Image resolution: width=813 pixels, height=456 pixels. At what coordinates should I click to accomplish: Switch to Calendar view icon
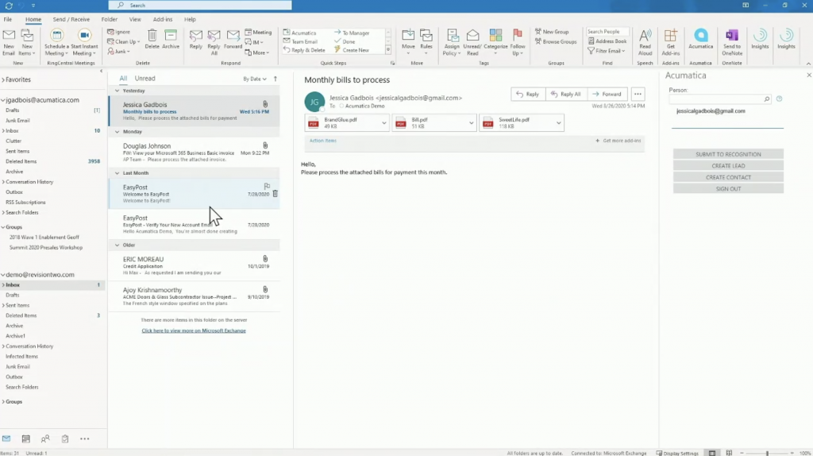click(x=26, y=439)
